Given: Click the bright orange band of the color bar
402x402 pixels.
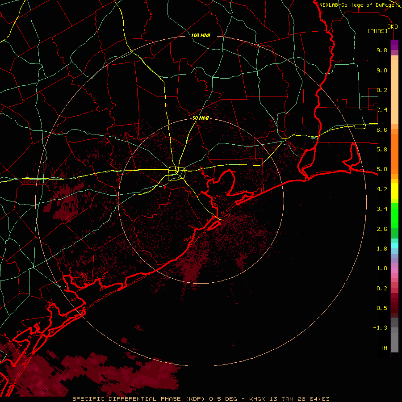Looking at the screenshot, I should (394, 155).
